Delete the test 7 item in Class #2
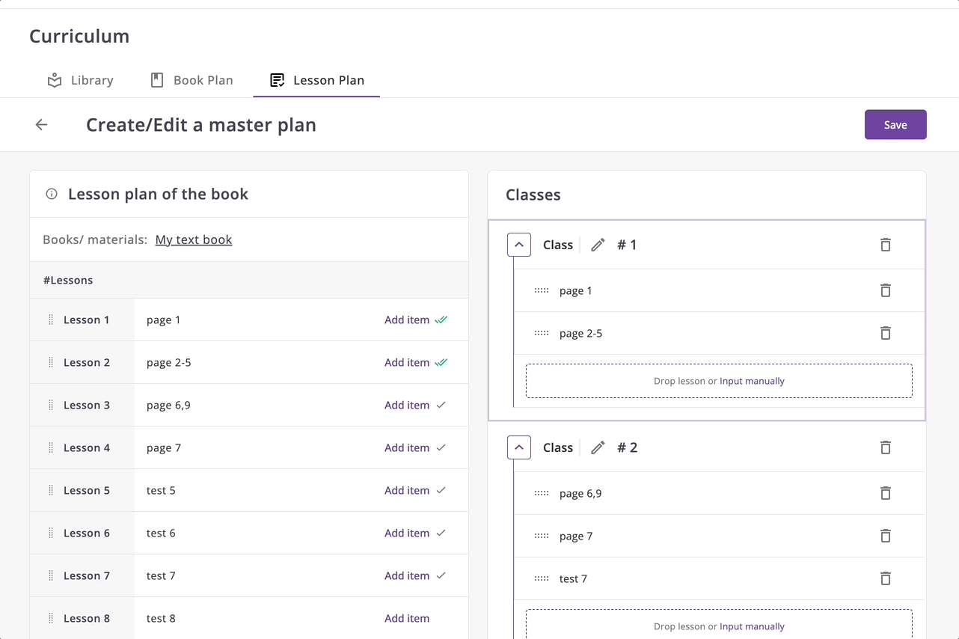This screenshot has width=959, height=639. (x=885, y=578)
